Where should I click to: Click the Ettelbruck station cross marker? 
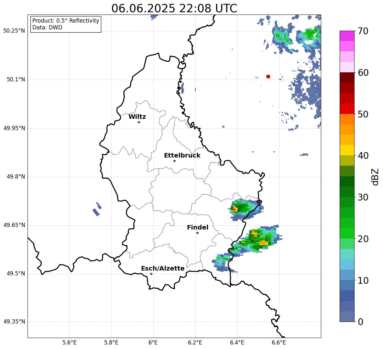click(x=174, y=161)
